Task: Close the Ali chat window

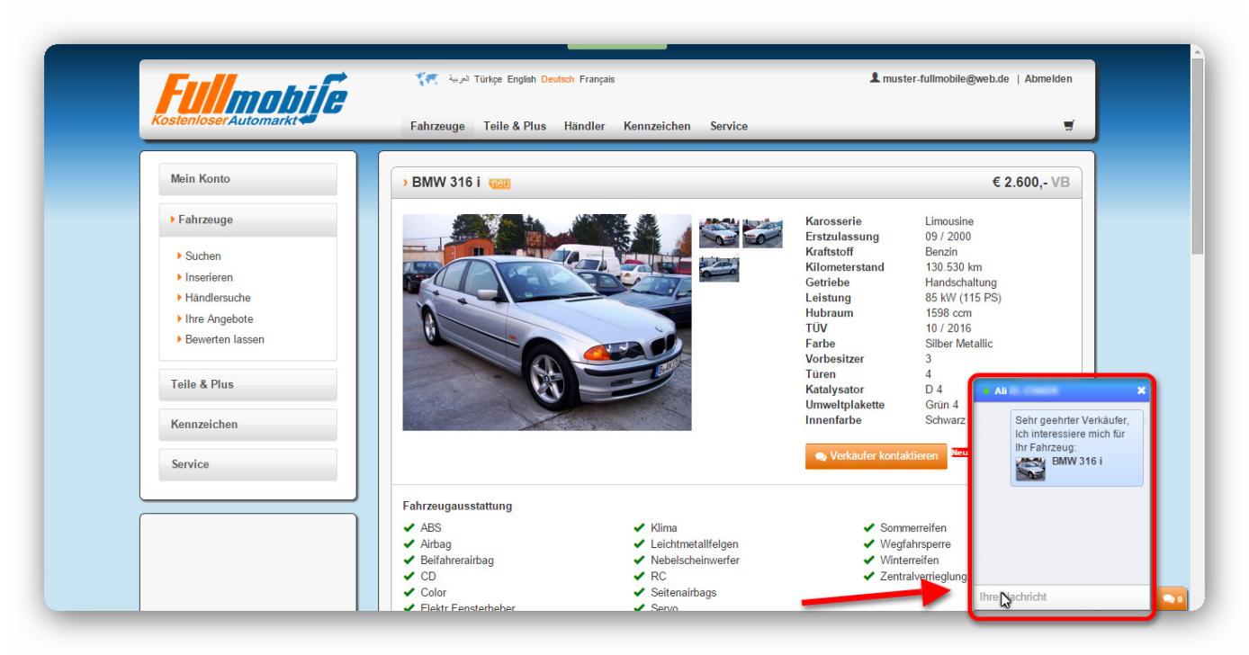Action: coord(1141,390)
